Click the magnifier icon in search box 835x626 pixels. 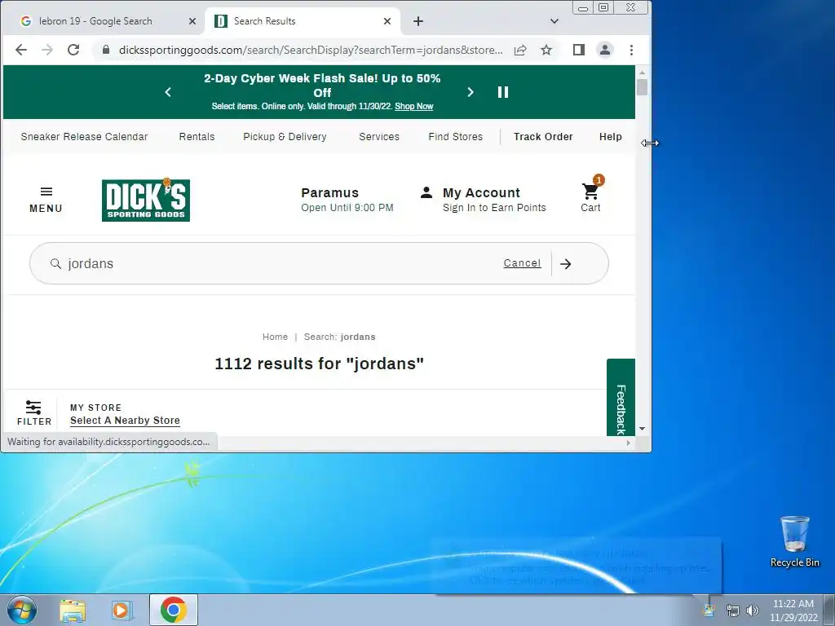55,263
